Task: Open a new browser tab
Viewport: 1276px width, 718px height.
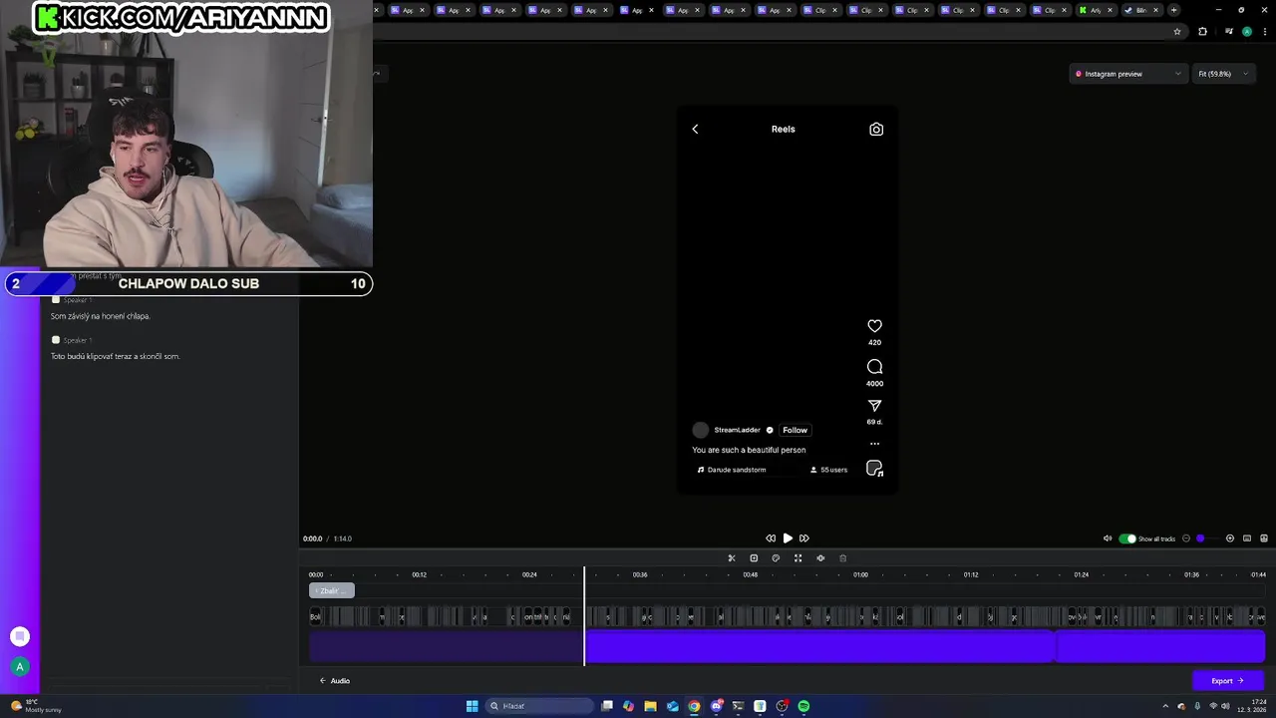Action: coord(1173,10)
